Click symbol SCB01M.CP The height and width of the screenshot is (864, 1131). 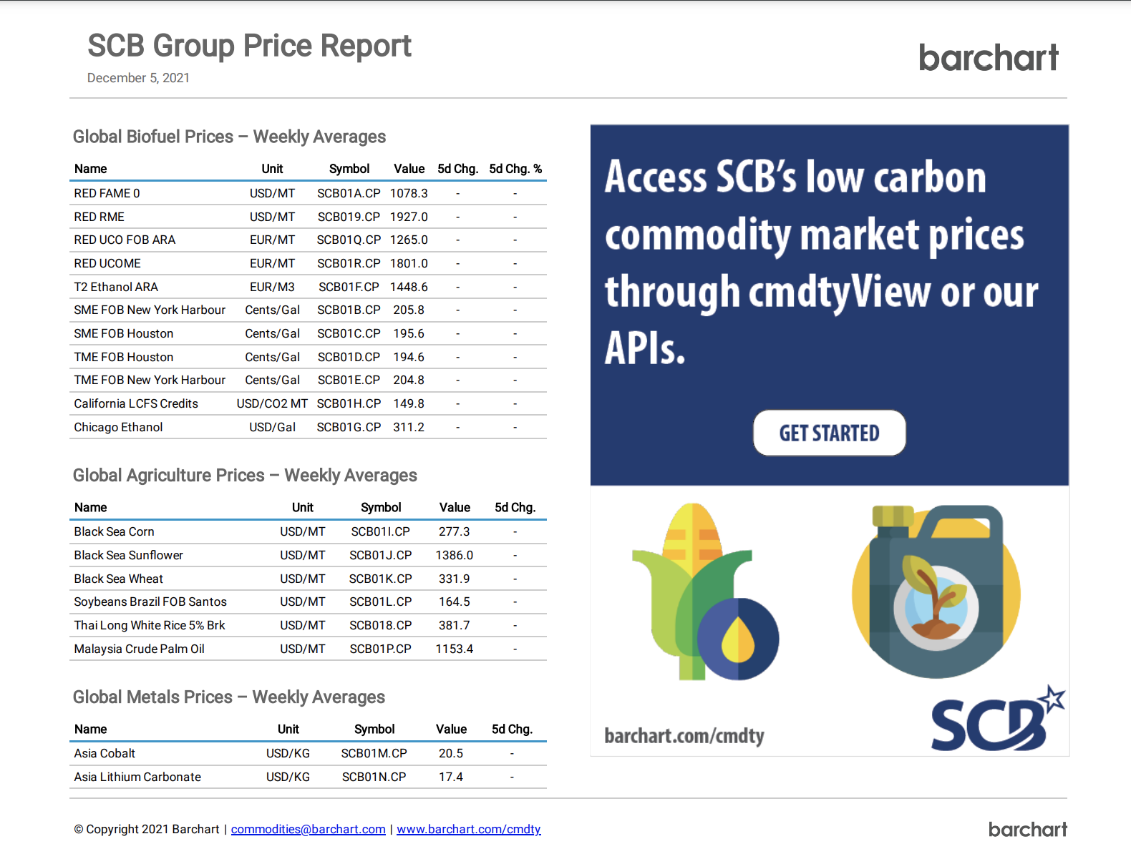(374, 753)
